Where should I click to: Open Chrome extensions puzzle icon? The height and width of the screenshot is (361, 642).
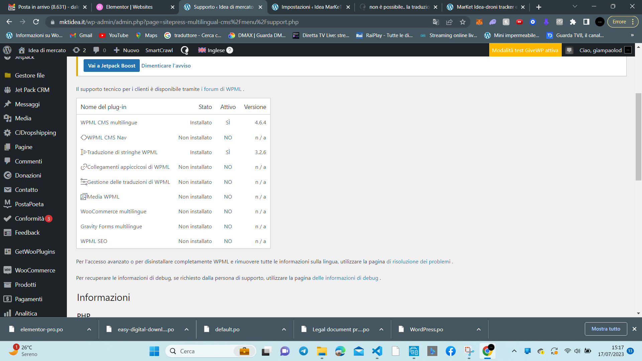pos(573,22)
